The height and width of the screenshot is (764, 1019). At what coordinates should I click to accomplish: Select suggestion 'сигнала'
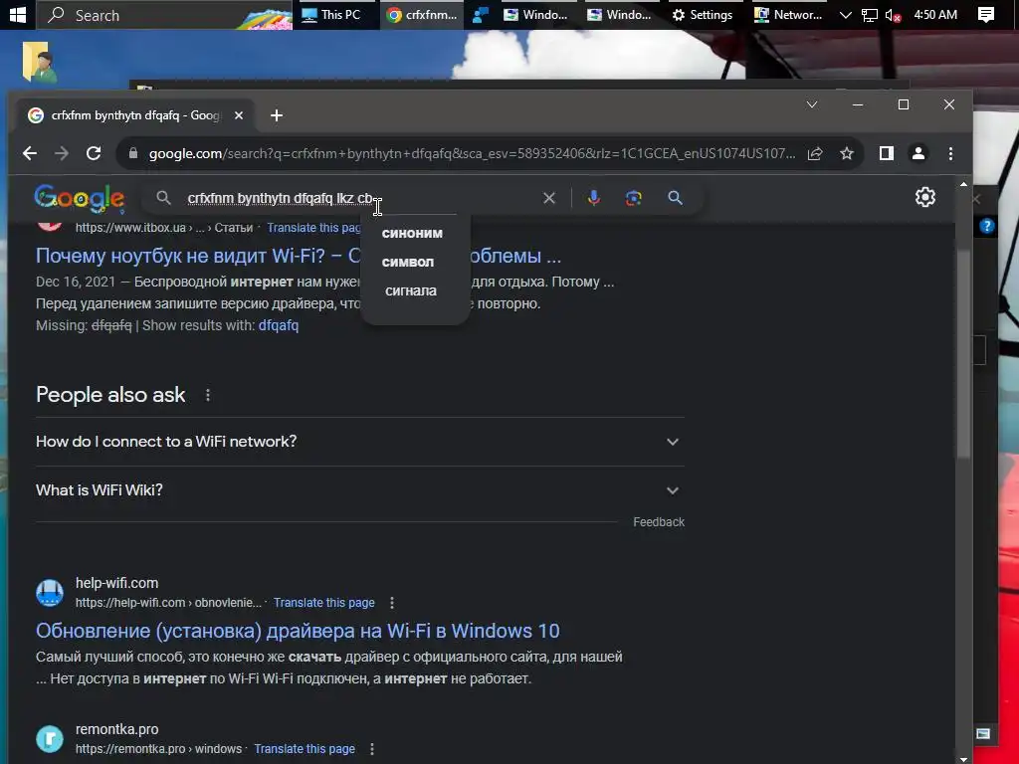411,291
